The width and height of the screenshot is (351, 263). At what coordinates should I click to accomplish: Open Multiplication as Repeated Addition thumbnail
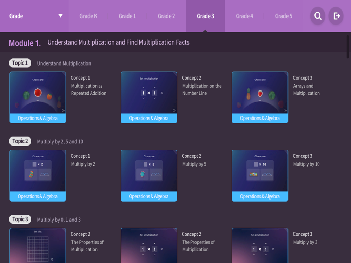38,97
